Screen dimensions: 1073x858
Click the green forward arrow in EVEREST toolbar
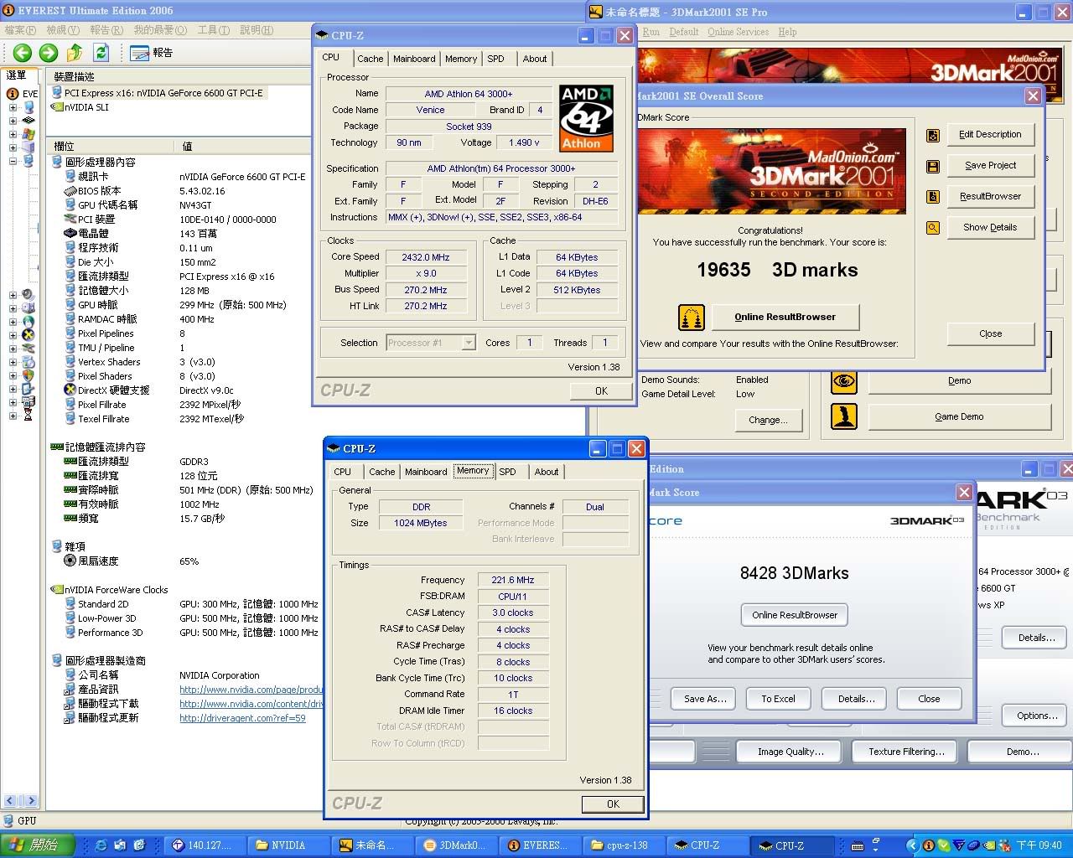click(x=49, y=53)
